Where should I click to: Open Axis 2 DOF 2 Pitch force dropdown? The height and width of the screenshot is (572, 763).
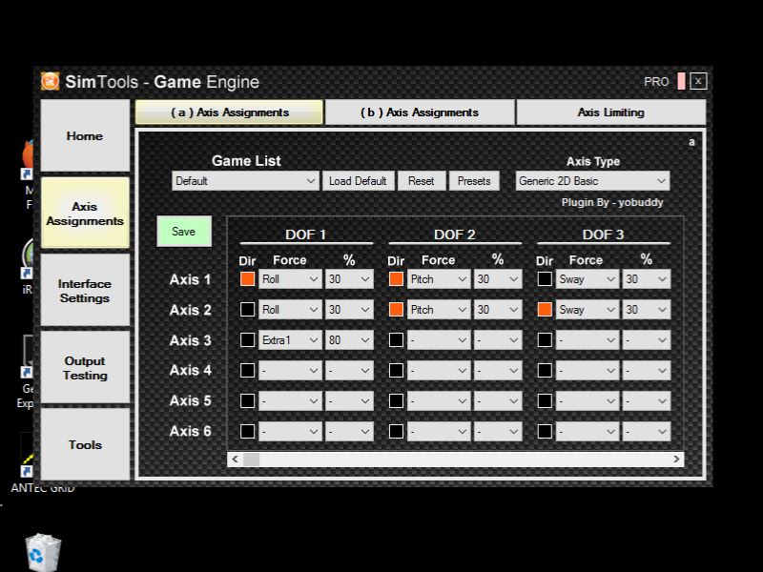439,309
